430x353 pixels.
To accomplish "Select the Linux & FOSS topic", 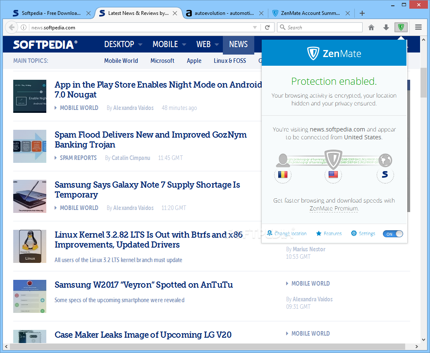I will [x=230, y=61].
